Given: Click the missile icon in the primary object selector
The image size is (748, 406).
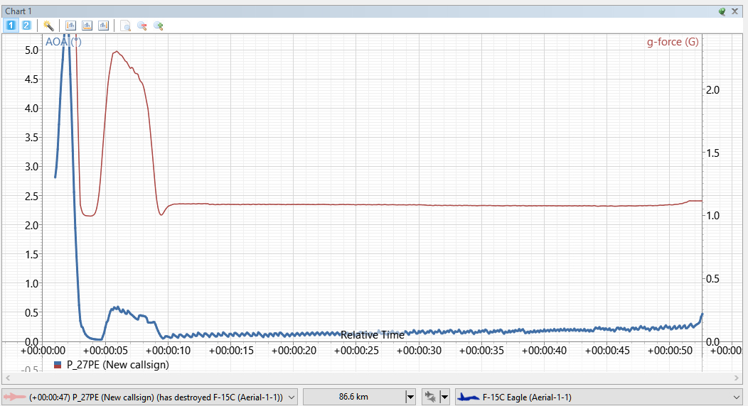Looking at the screenshot, I should coord(14,397).
